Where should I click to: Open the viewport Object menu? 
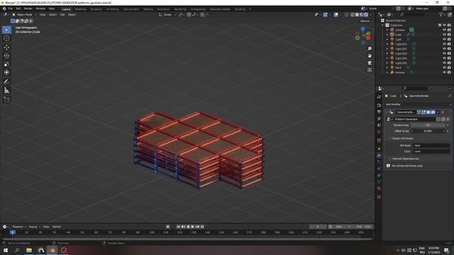pyautogui.click(x=72, y=14)
